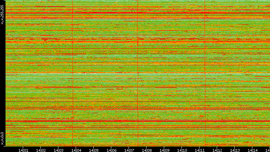Select the 14:11 time axis label

[199, 150]
